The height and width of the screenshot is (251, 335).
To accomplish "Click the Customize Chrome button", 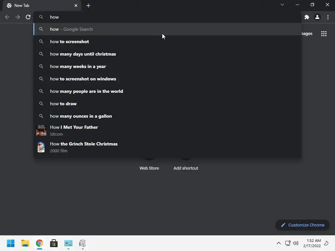I will click(303, 225).
